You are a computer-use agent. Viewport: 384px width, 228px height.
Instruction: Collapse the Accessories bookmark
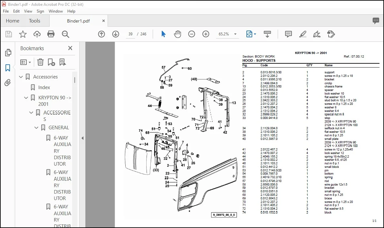[21, 77]
